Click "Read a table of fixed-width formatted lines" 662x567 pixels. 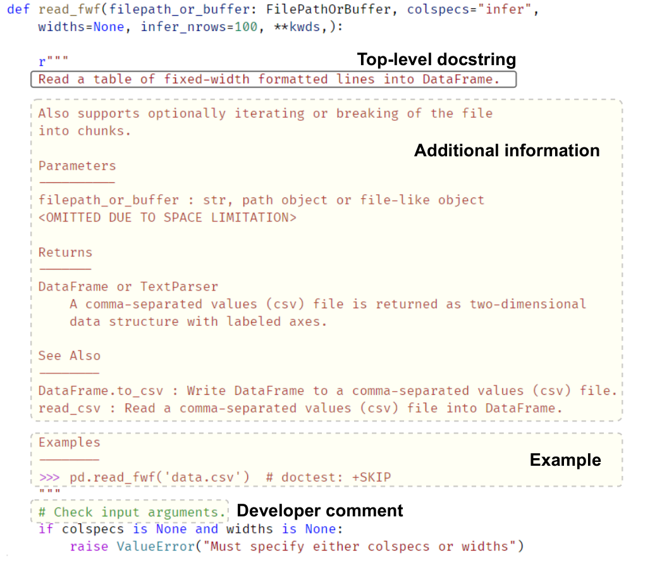pyautogui.click(x=269, y=80)
